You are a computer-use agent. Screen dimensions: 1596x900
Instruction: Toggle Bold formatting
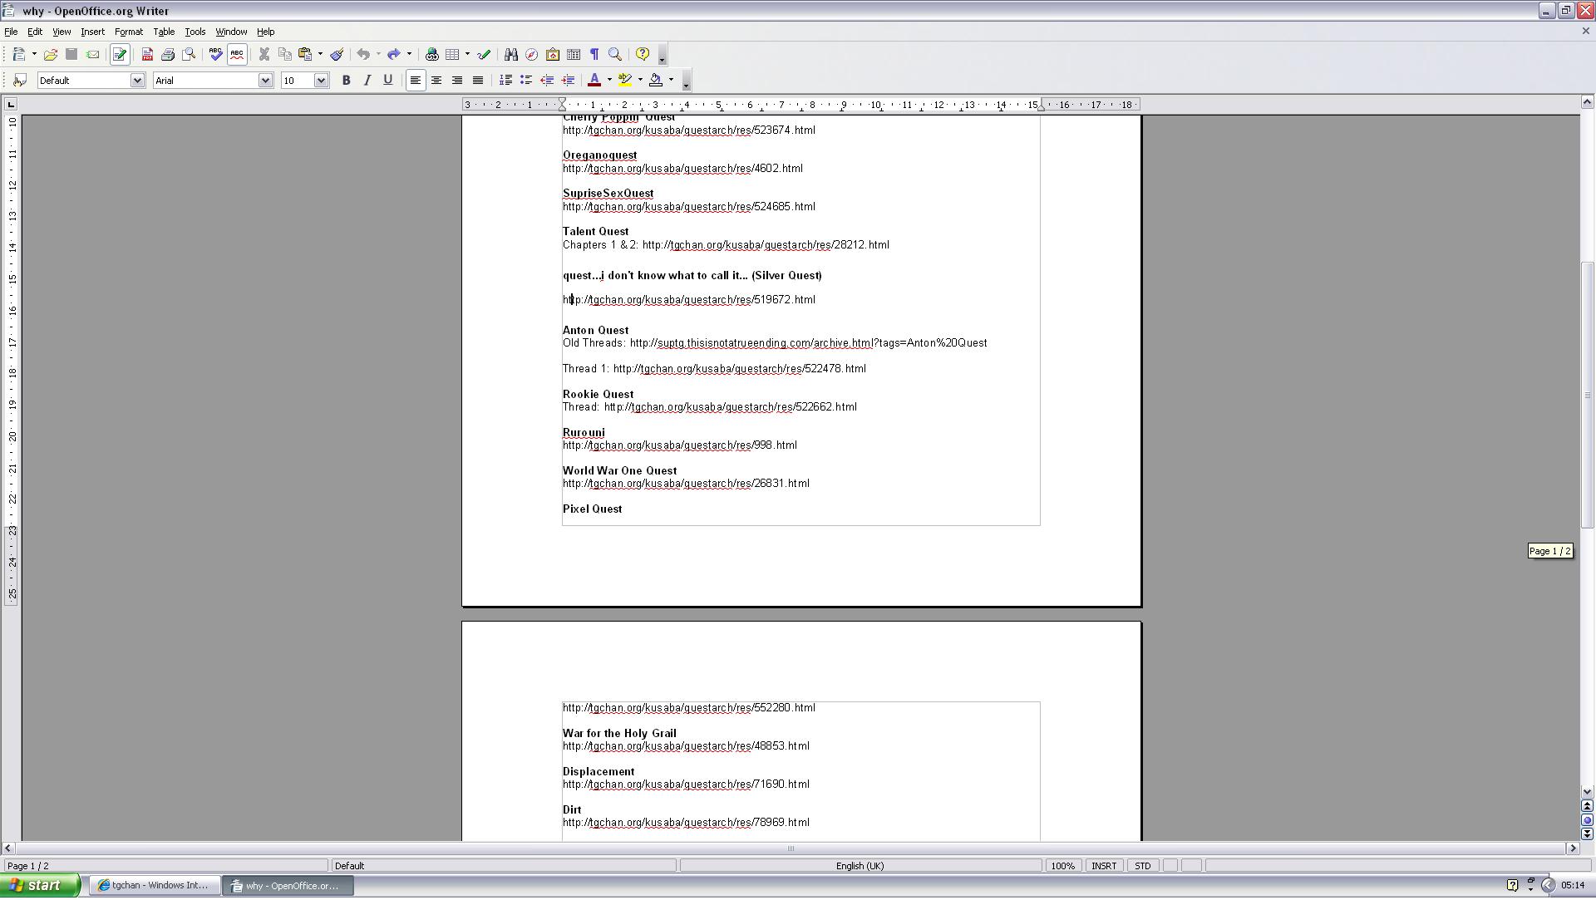click(x=346, y=81)
